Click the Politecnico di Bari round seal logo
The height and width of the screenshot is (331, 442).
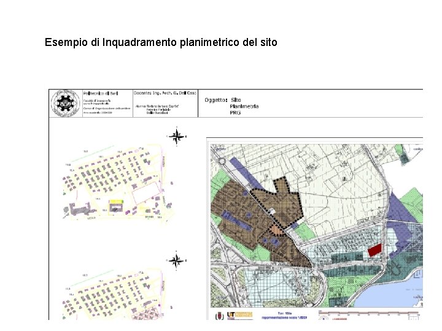pyautogui.click(x=65, y=103)
